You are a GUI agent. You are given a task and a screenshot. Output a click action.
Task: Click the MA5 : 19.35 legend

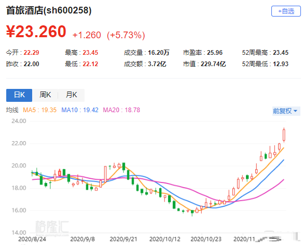[39, 110]
